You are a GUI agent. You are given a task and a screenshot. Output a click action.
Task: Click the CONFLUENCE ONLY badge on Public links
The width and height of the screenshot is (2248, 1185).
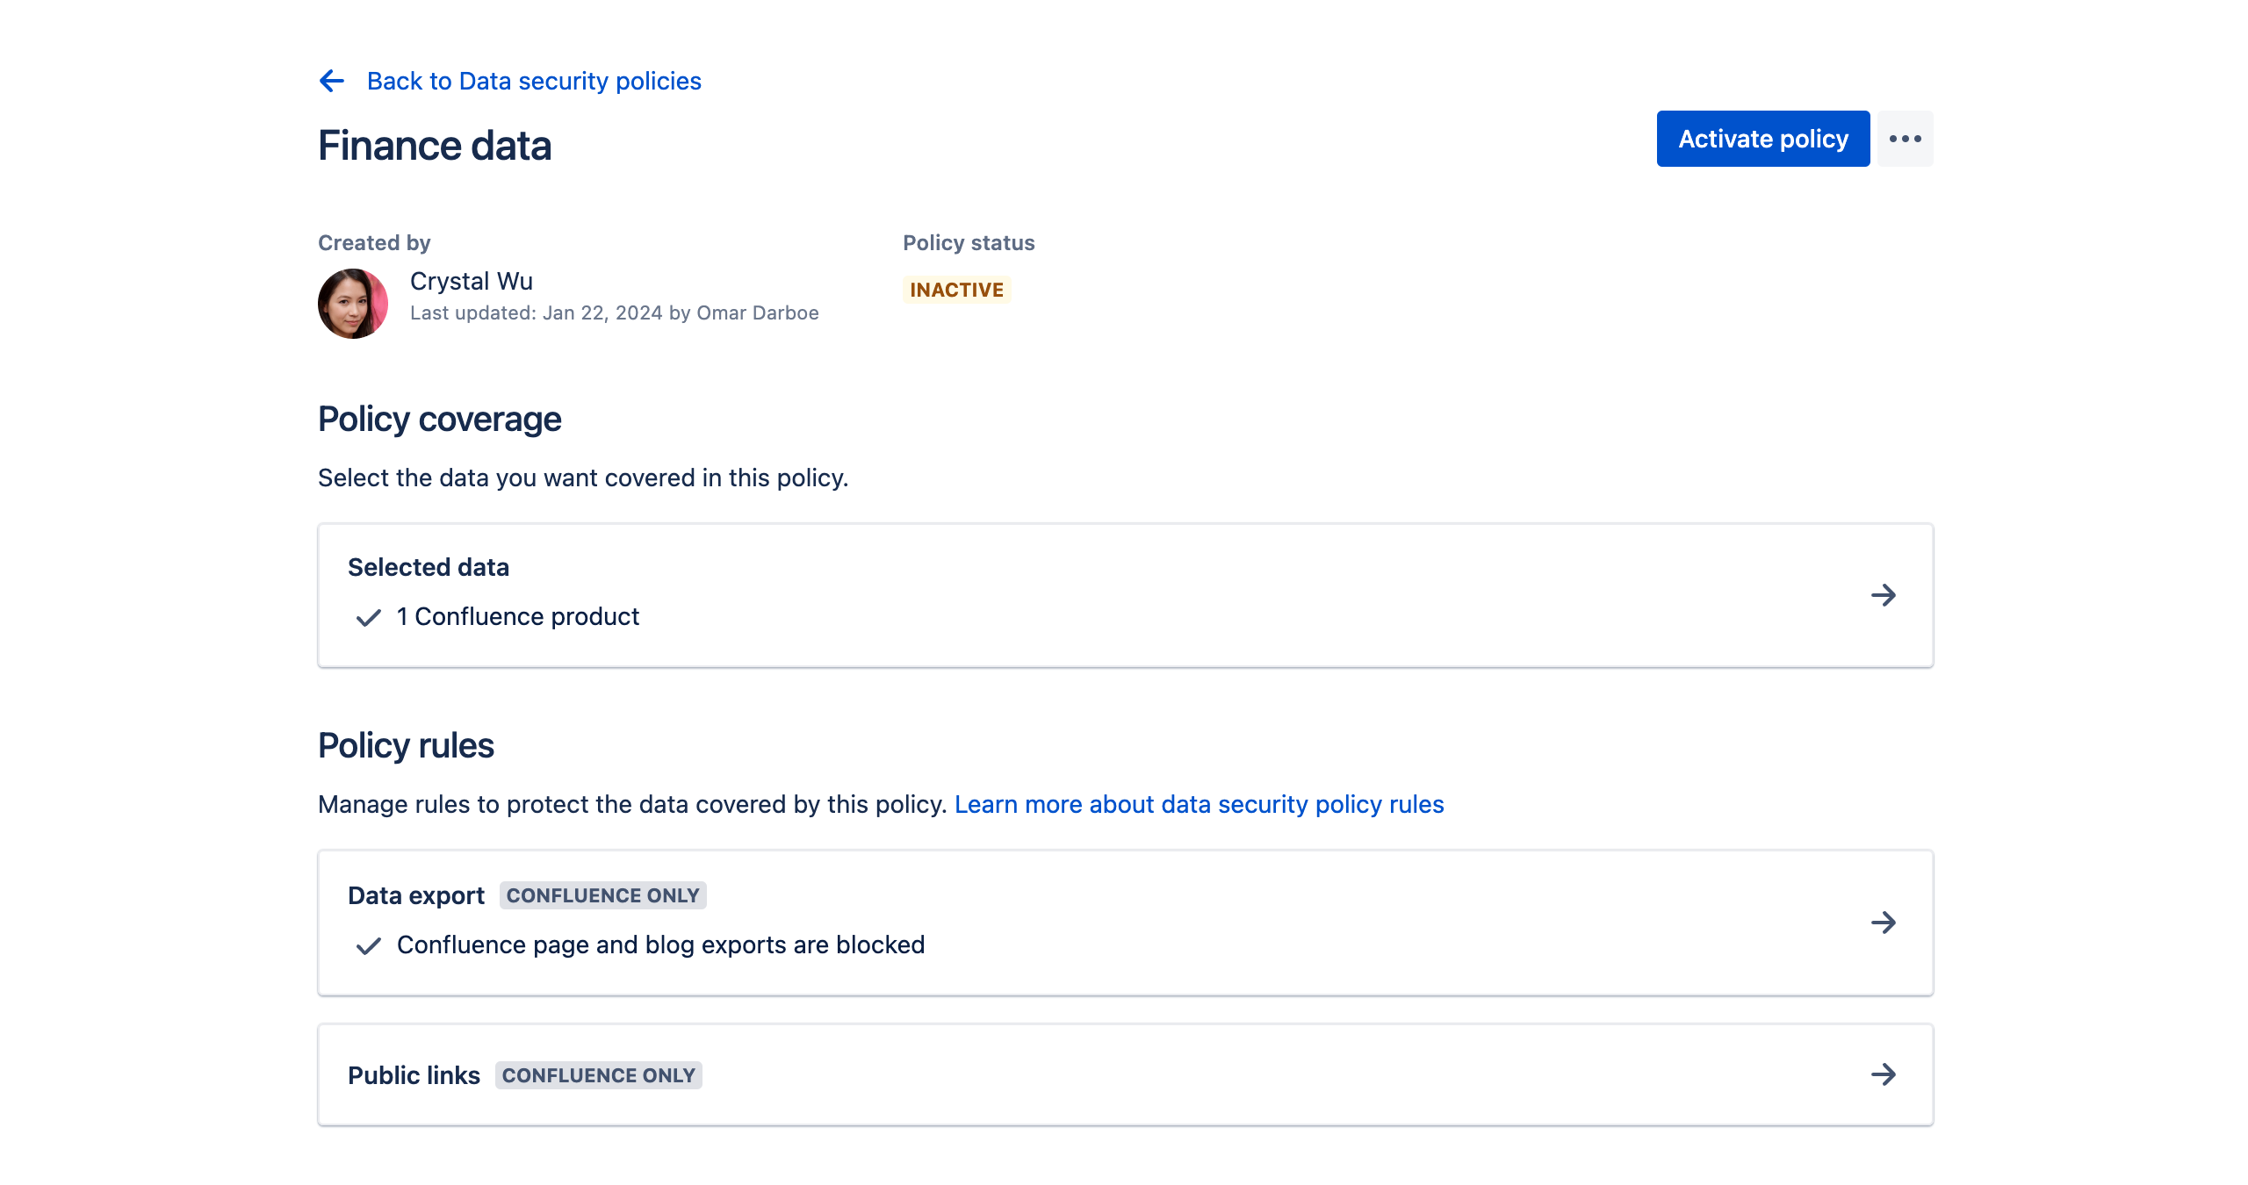[x=598, y=1074]
